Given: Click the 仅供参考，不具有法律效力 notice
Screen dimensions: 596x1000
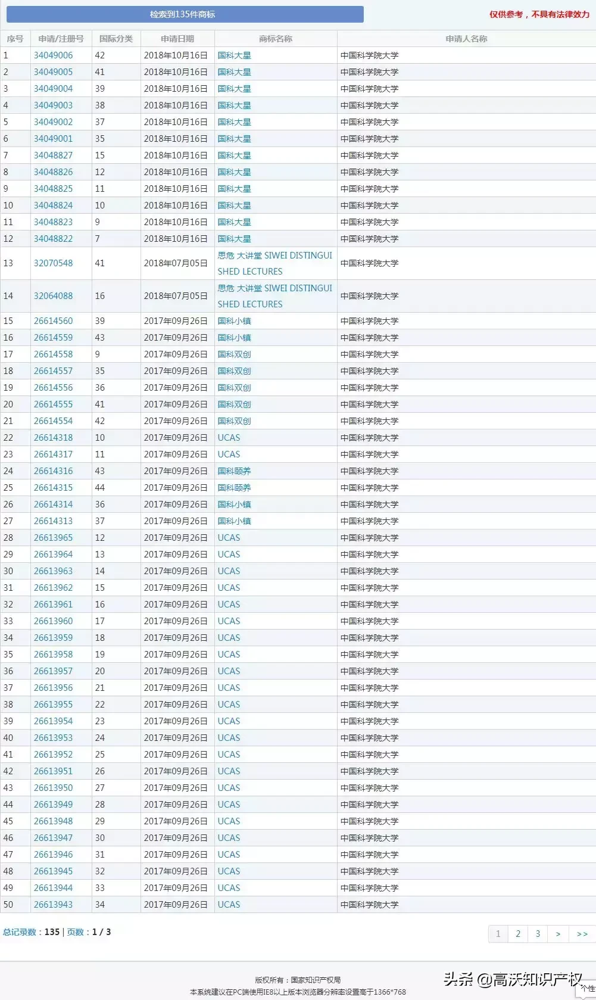Looking at the screenshot, I should (539, 14).
